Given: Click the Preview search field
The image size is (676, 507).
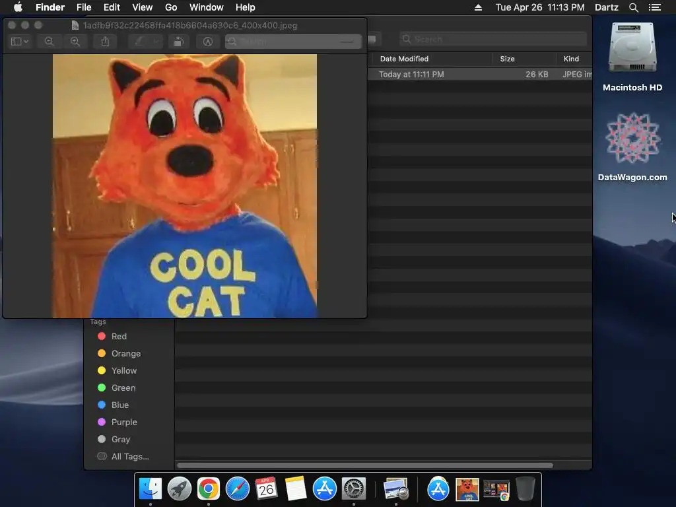Looking at the screenshot, I should point(293,42).
